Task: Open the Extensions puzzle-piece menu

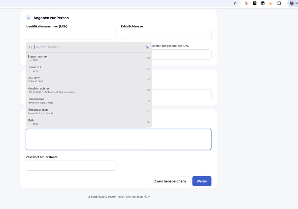Action: (279, 3)
